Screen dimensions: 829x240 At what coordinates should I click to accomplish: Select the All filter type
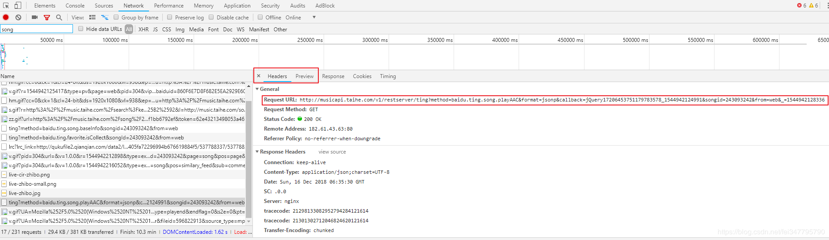[x=129, y=29]
